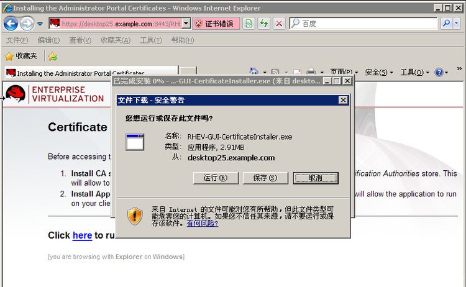Go back with the Back arrow button
466x287 pixels.
11,24
